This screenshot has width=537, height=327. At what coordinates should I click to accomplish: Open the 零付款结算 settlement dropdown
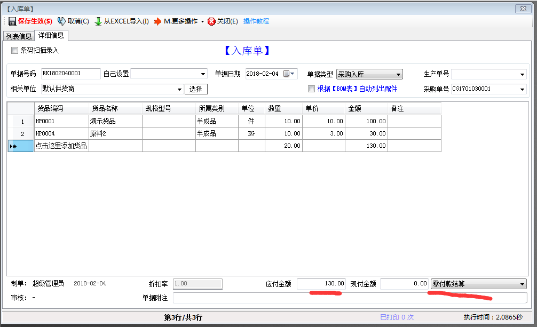click(522, 284)
